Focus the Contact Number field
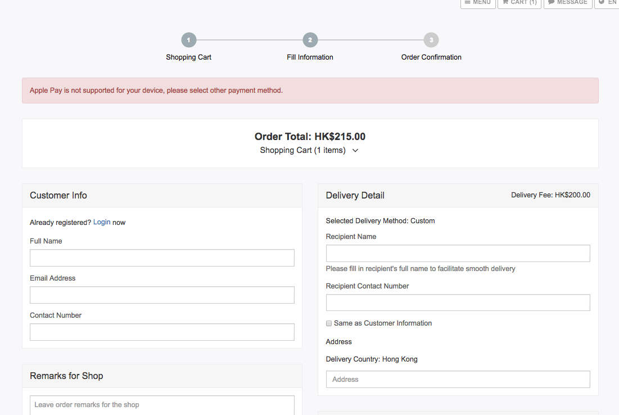The image size is (619, 415). pos(162,332)
